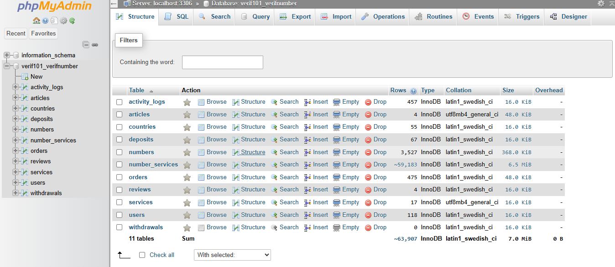Click the help icon next to Rows header
The image size is (615, 267).
[x=413, y=91]
